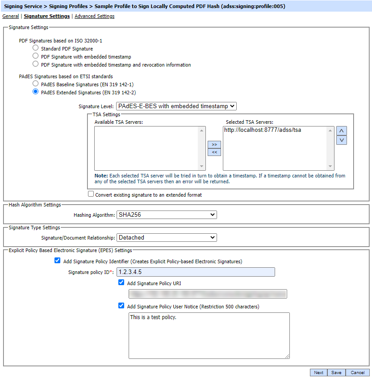Open Signature/Document Relationship dropdown

167,238
